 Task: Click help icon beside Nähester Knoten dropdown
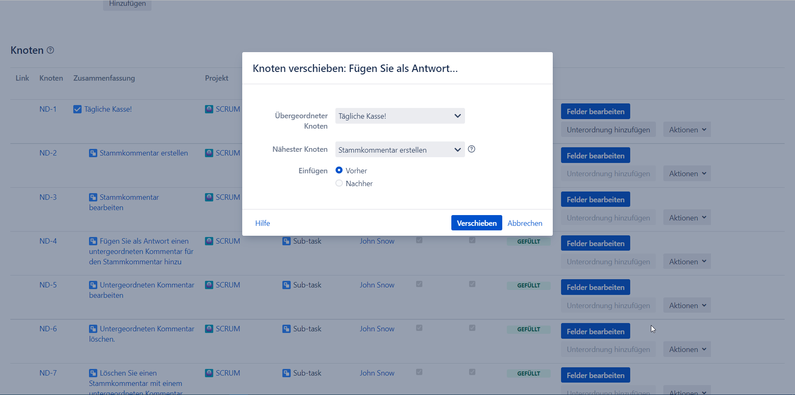pyautogui.click(x=471, y=149)
